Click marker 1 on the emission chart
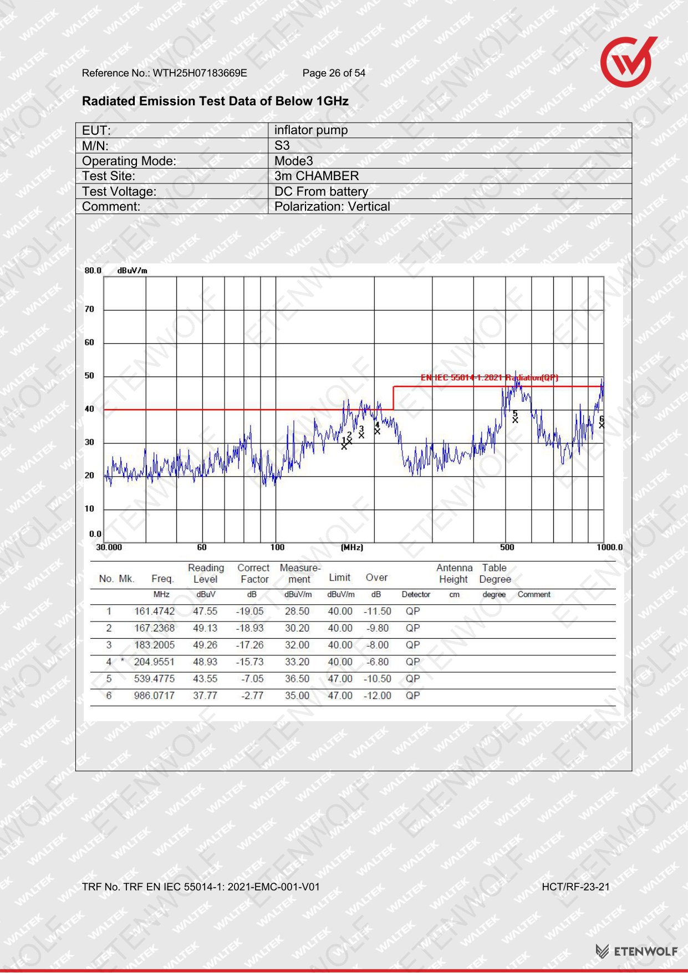Viewport: 688px width, 973px height. coord(344,444)
